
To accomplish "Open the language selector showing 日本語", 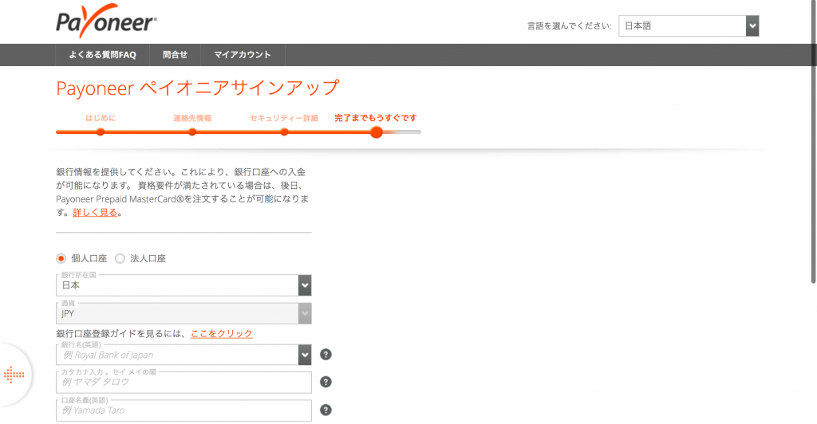I will pyautogui.click(x=689, y=26).
